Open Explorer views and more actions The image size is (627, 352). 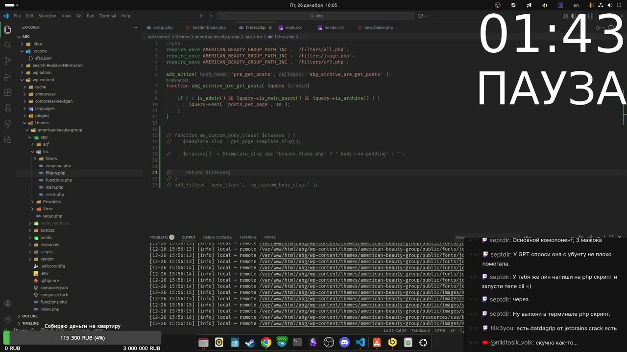tap(135, 27)
